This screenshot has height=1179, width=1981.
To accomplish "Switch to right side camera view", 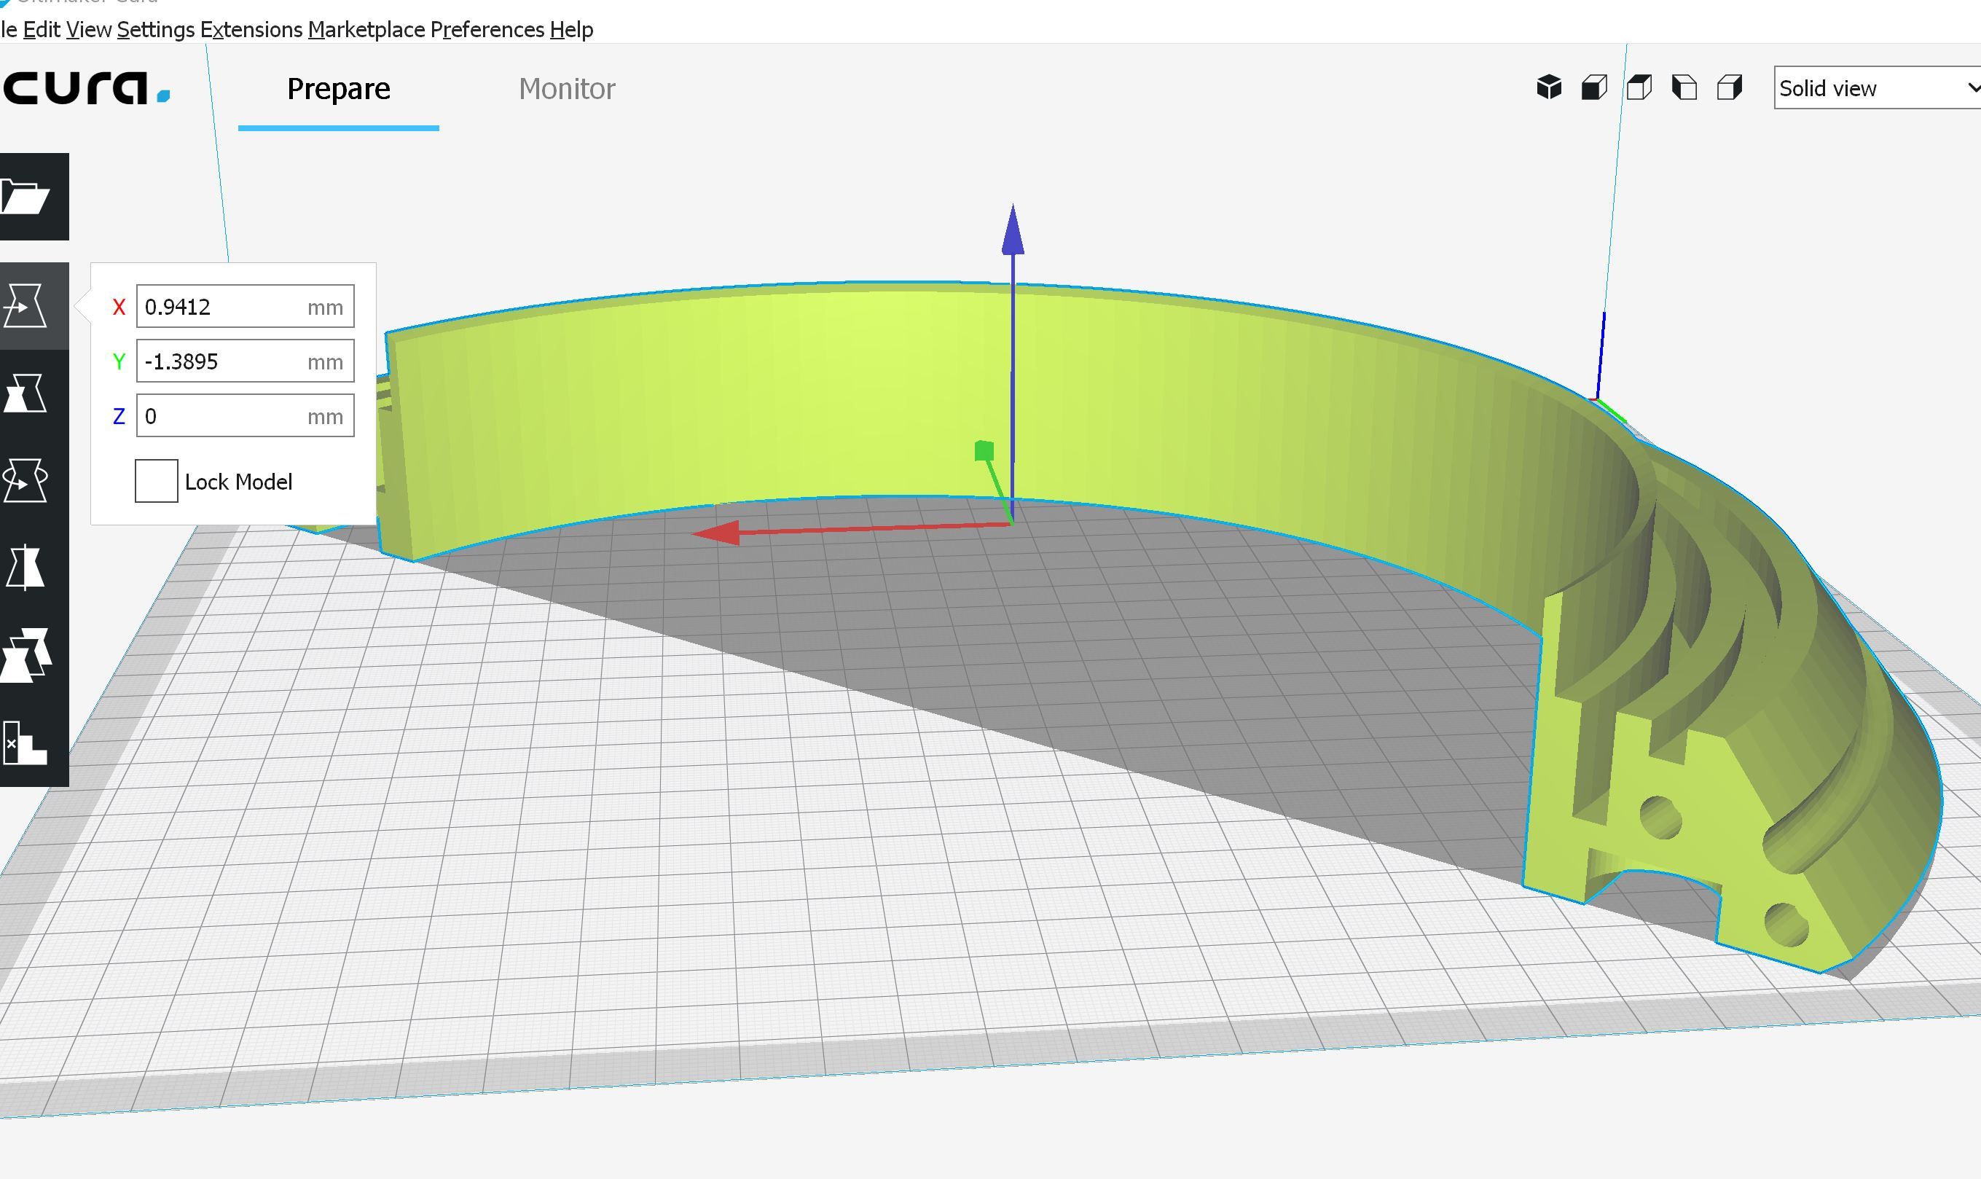I will (1730, 87).
